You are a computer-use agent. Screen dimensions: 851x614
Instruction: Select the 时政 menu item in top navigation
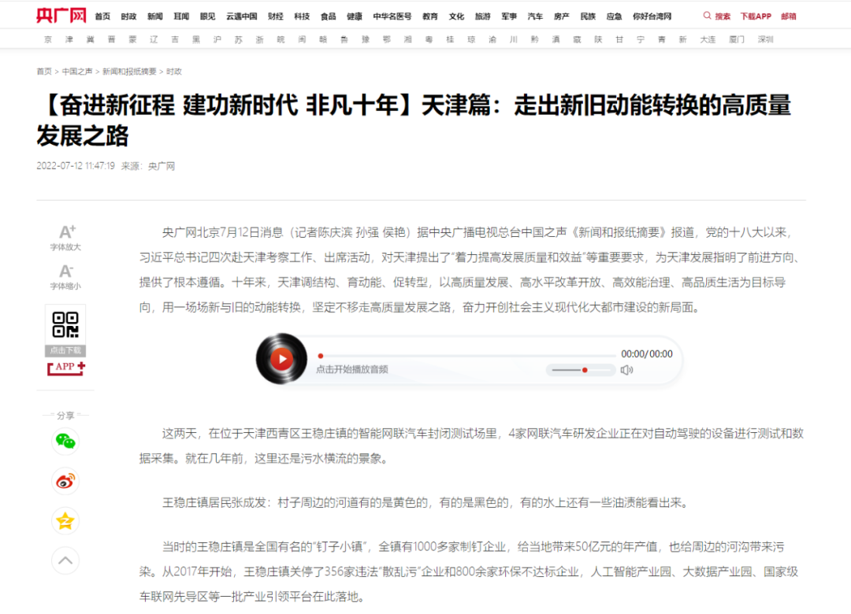pyautogui.click(x=128, y=14)
